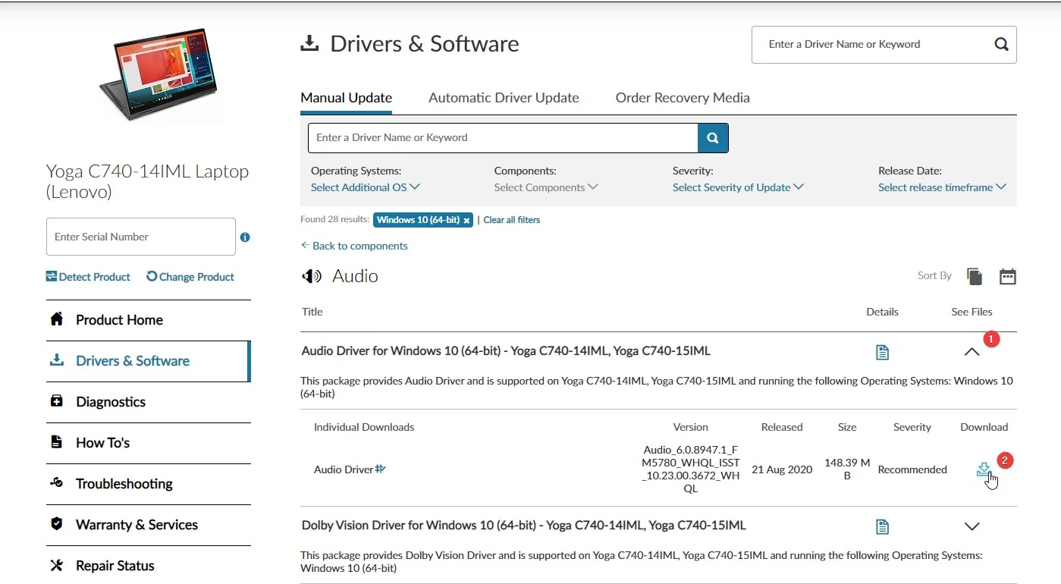Download the Audio Driver file
The image size is (1061, 584).
984,469
